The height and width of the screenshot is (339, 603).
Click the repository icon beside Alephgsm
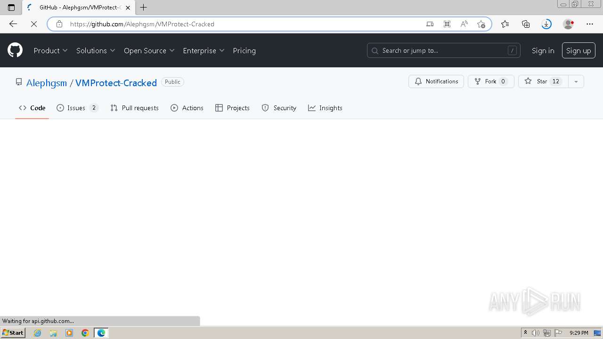tap(19, 82)
